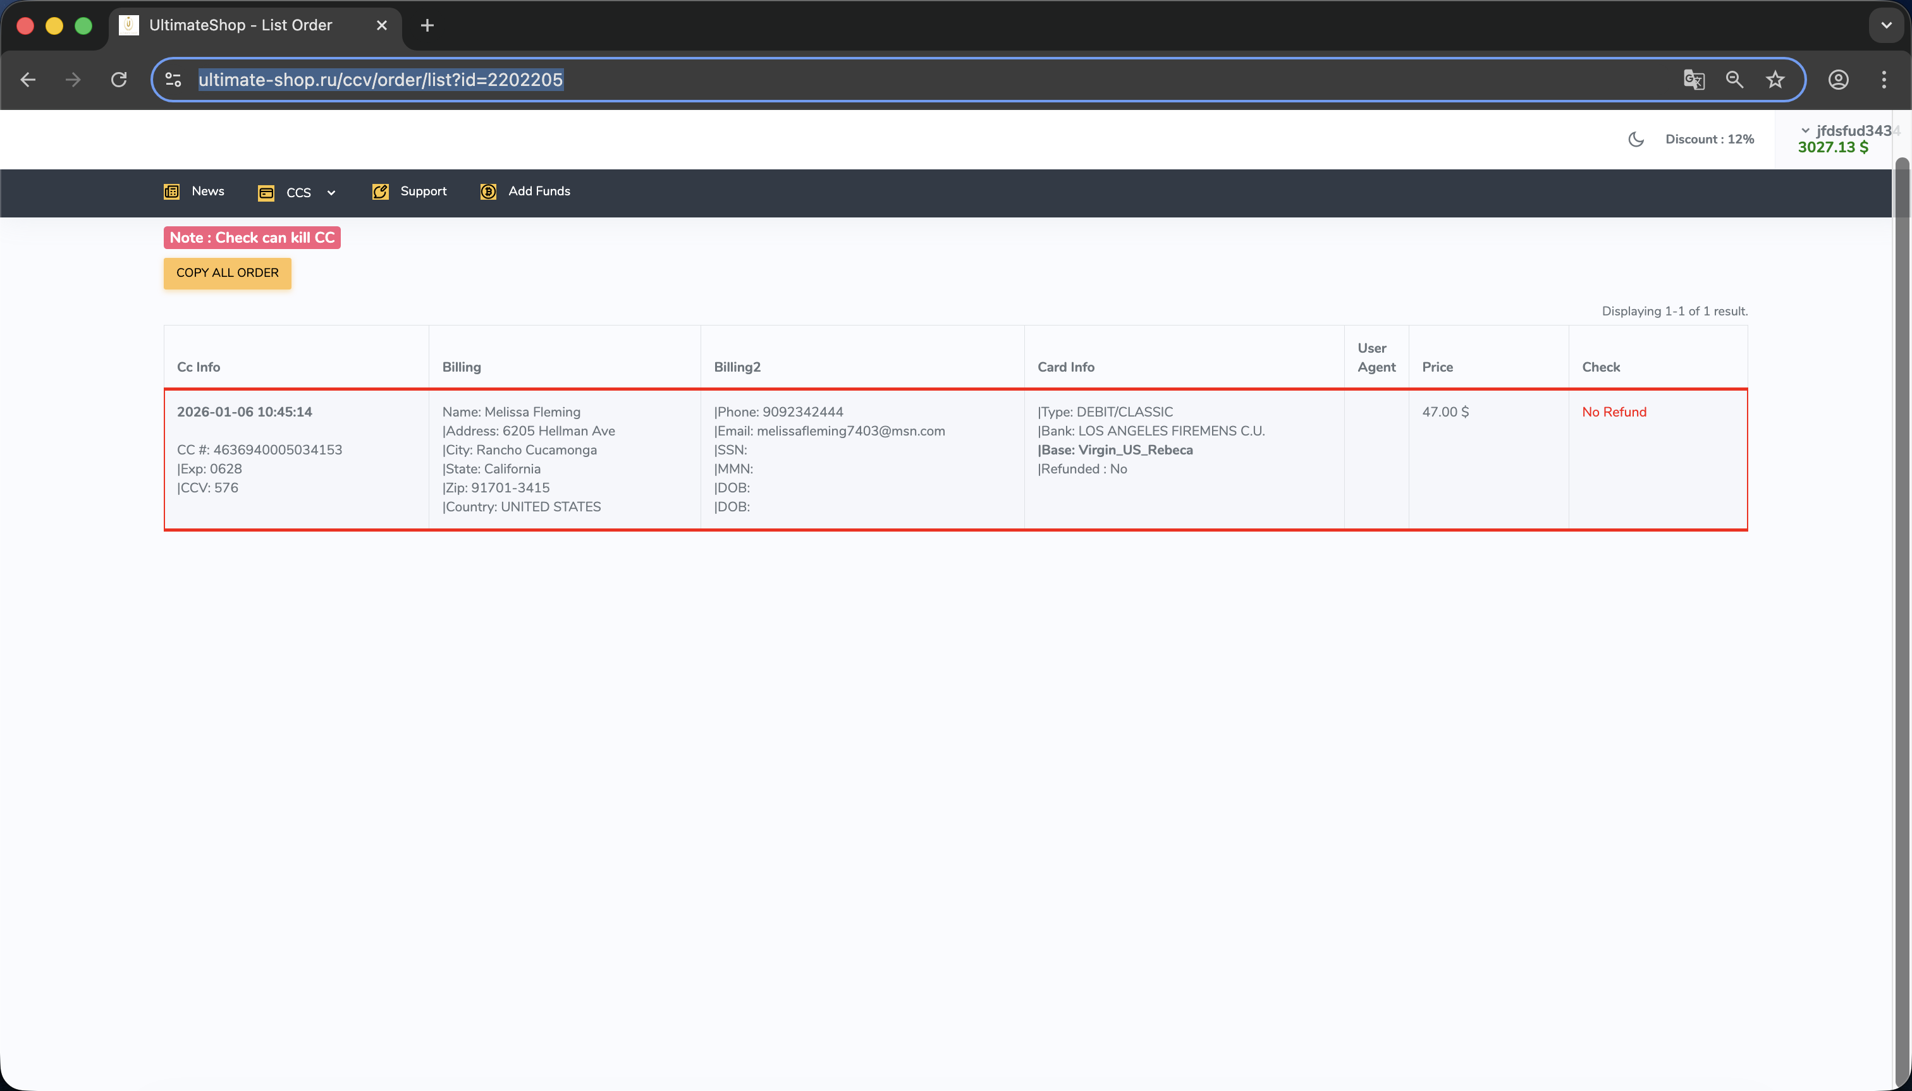
Task: Expand the username account dropdown chevron
Action: (1806, 130)
